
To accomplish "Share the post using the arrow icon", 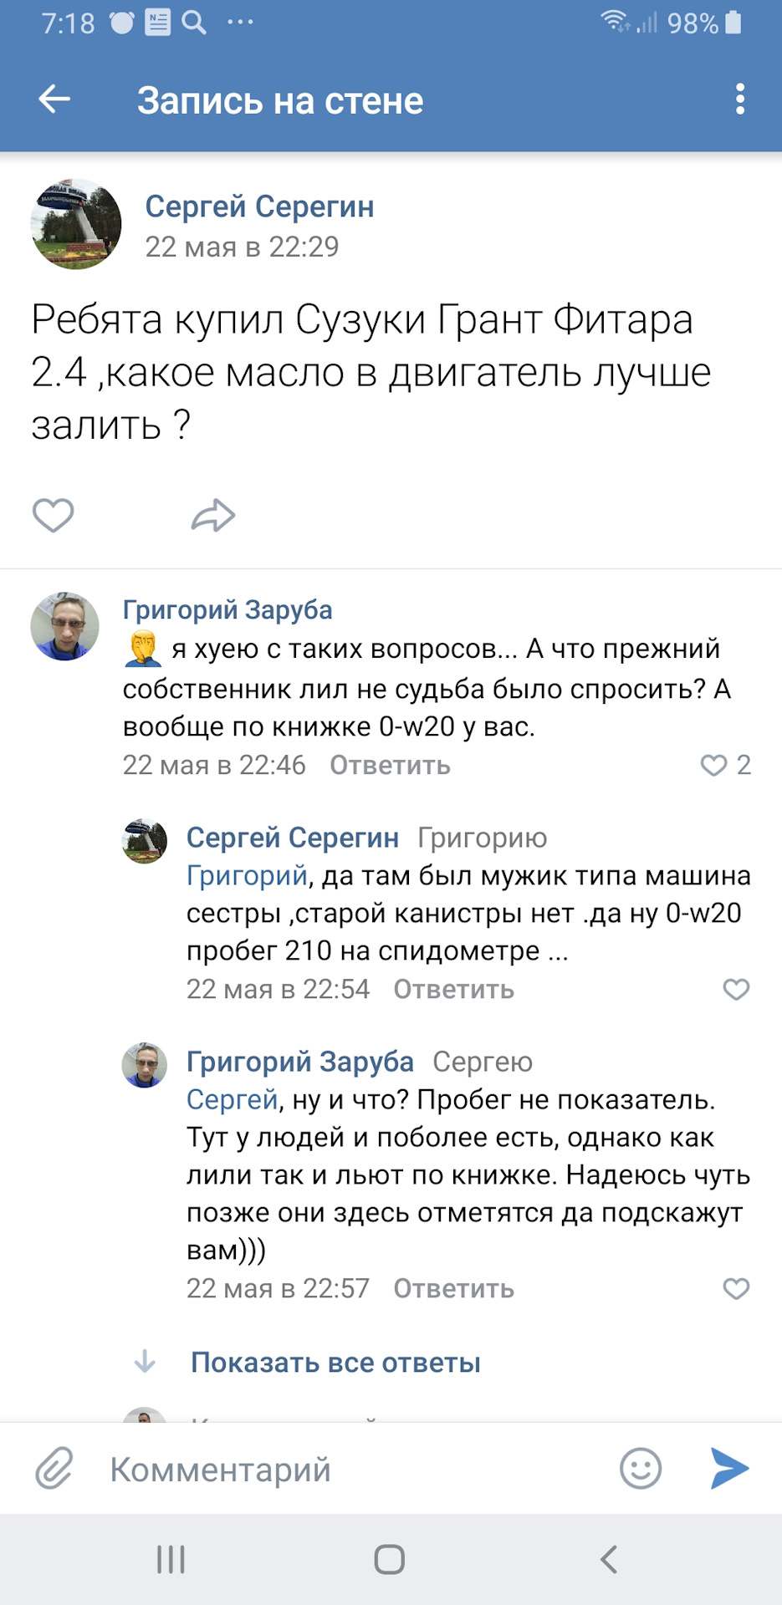I will [213, 515].
